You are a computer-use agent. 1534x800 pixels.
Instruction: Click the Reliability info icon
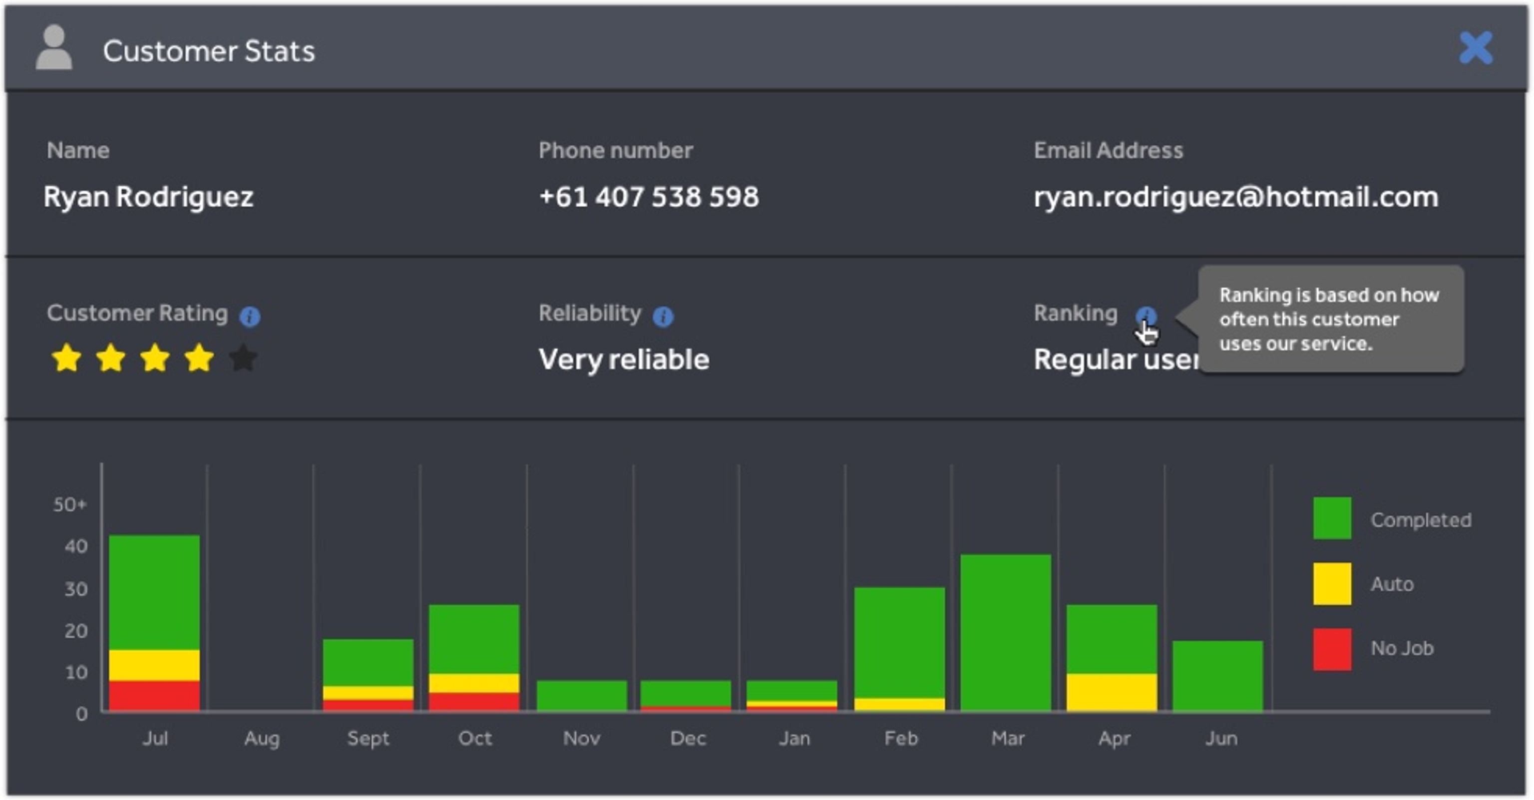click(662, 316)
